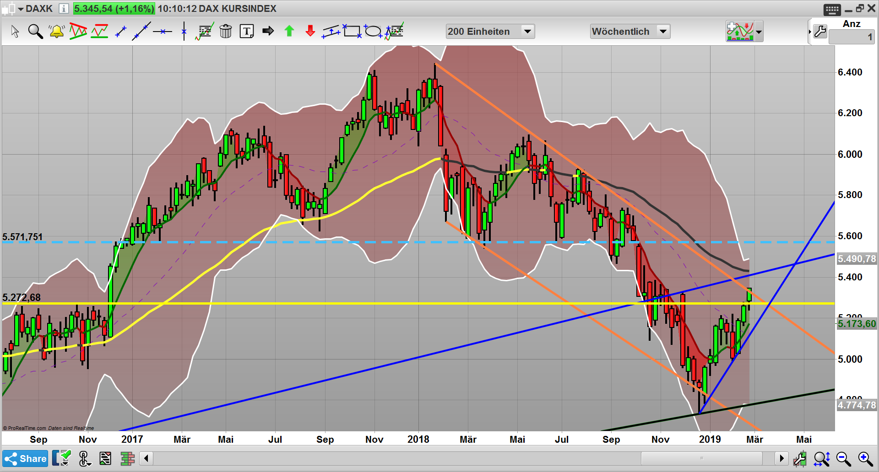Select the vertical line tool

click(x=184, y=31)
